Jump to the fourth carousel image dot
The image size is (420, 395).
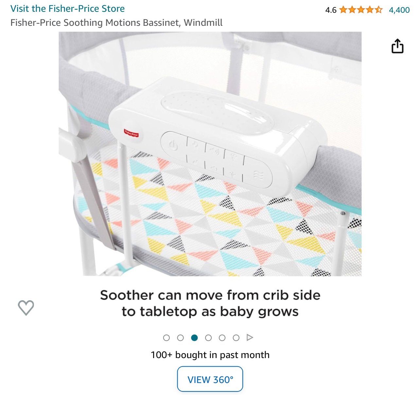point(208,338)
